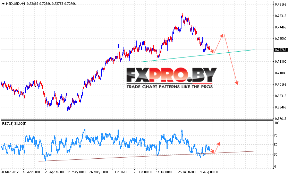
Task: Click the RSI level 70 label
Action: pyautogui.click(x=276, y=135)
